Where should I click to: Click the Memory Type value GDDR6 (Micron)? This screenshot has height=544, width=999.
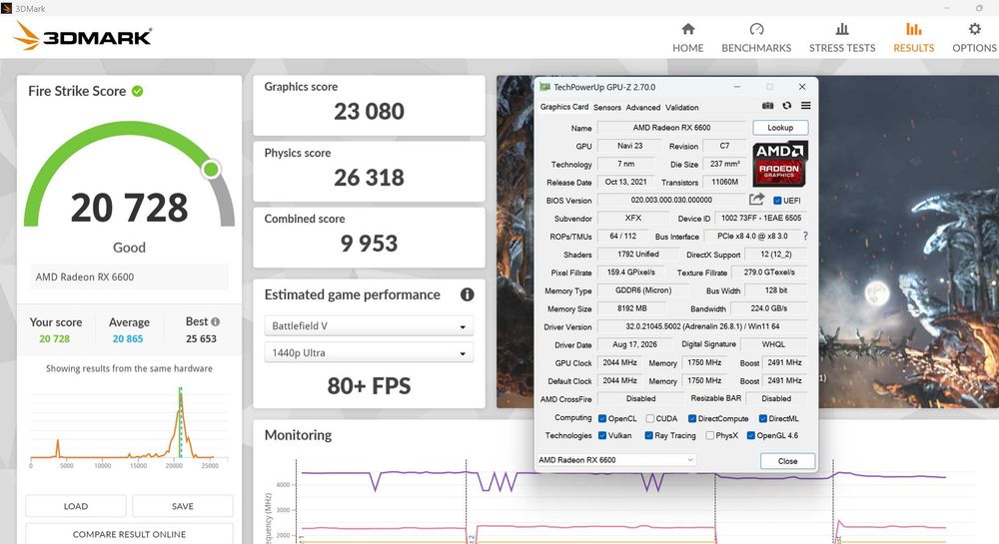(643, 290)
